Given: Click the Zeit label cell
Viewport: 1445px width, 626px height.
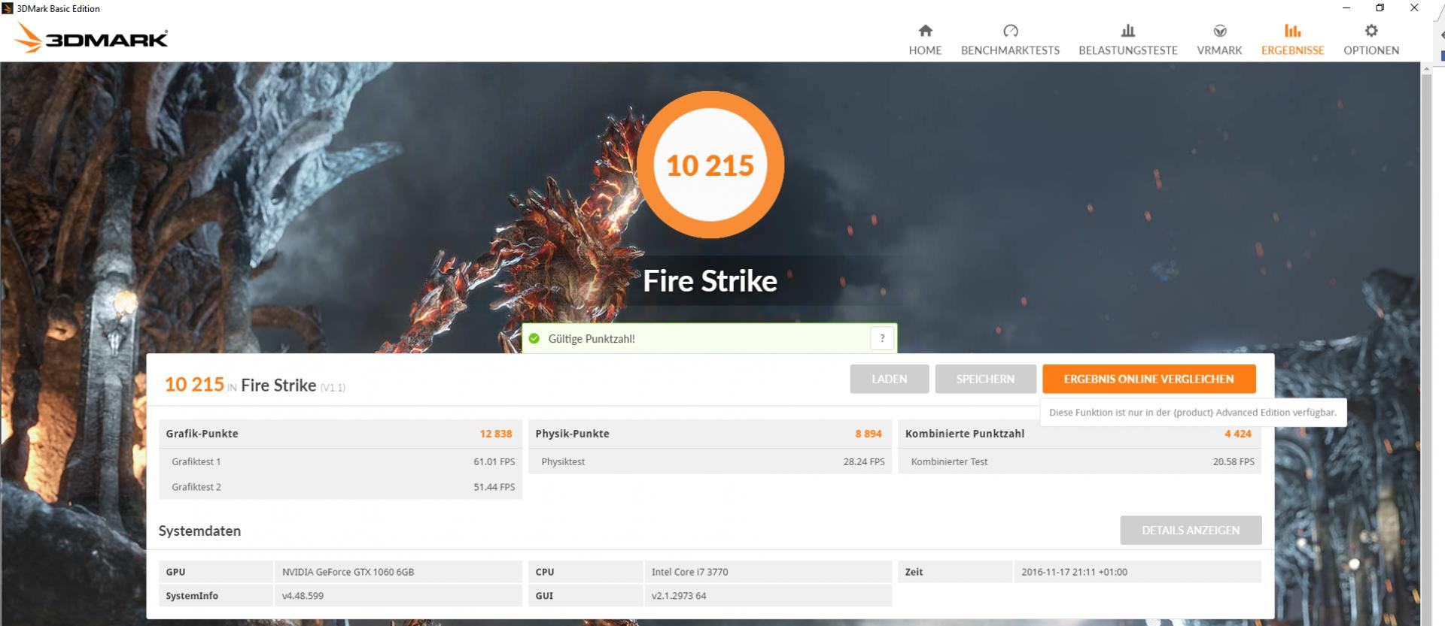Looking at the screenshot, I should pyautogui.click(x=955, y=572).
